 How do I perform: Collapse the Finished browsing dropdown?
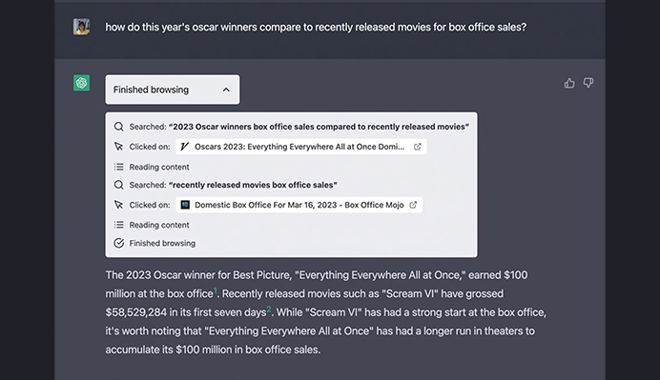173,90
